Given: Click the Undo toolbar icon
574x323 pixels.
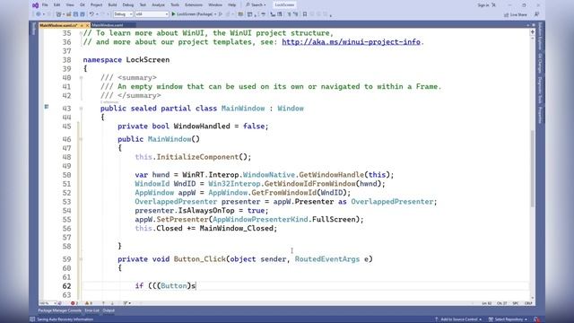Looking at the screenshot, I should pyautogui.click(x=91, y=14).
